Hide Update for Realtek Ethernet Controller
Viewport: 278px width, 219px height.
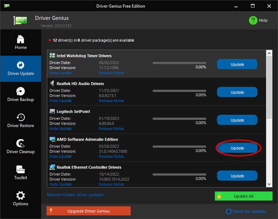click(x=60, y=185)
